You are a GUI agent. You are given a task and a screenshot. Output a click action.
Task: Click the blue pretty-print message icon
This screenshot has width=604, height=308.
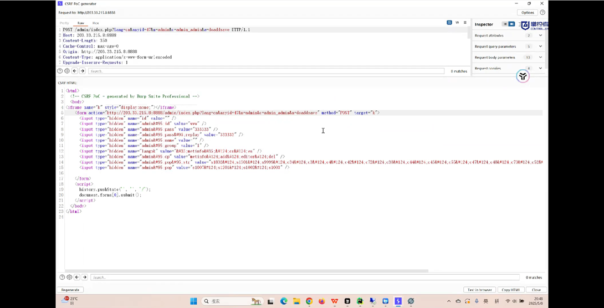click(x=449, y=23)
